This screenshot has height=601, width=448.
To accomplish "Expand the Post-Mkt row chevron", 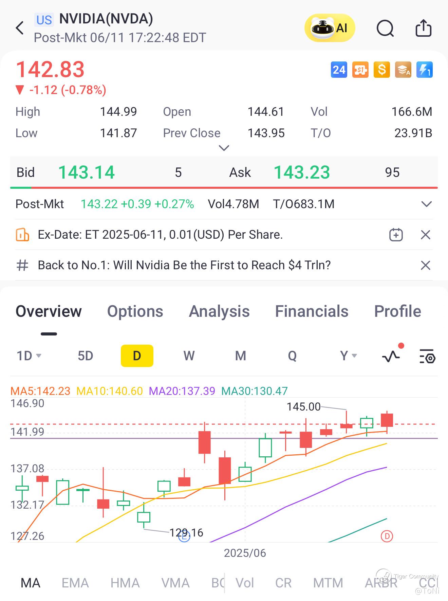I will tap(426, 204).
